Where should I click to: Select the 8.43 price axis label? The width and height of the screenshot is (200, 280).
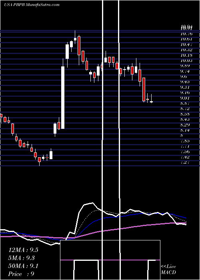click(x=185, y=120)
